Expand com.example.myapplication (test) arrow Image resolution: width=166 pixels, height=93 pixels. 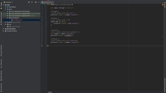pos(8,16)
